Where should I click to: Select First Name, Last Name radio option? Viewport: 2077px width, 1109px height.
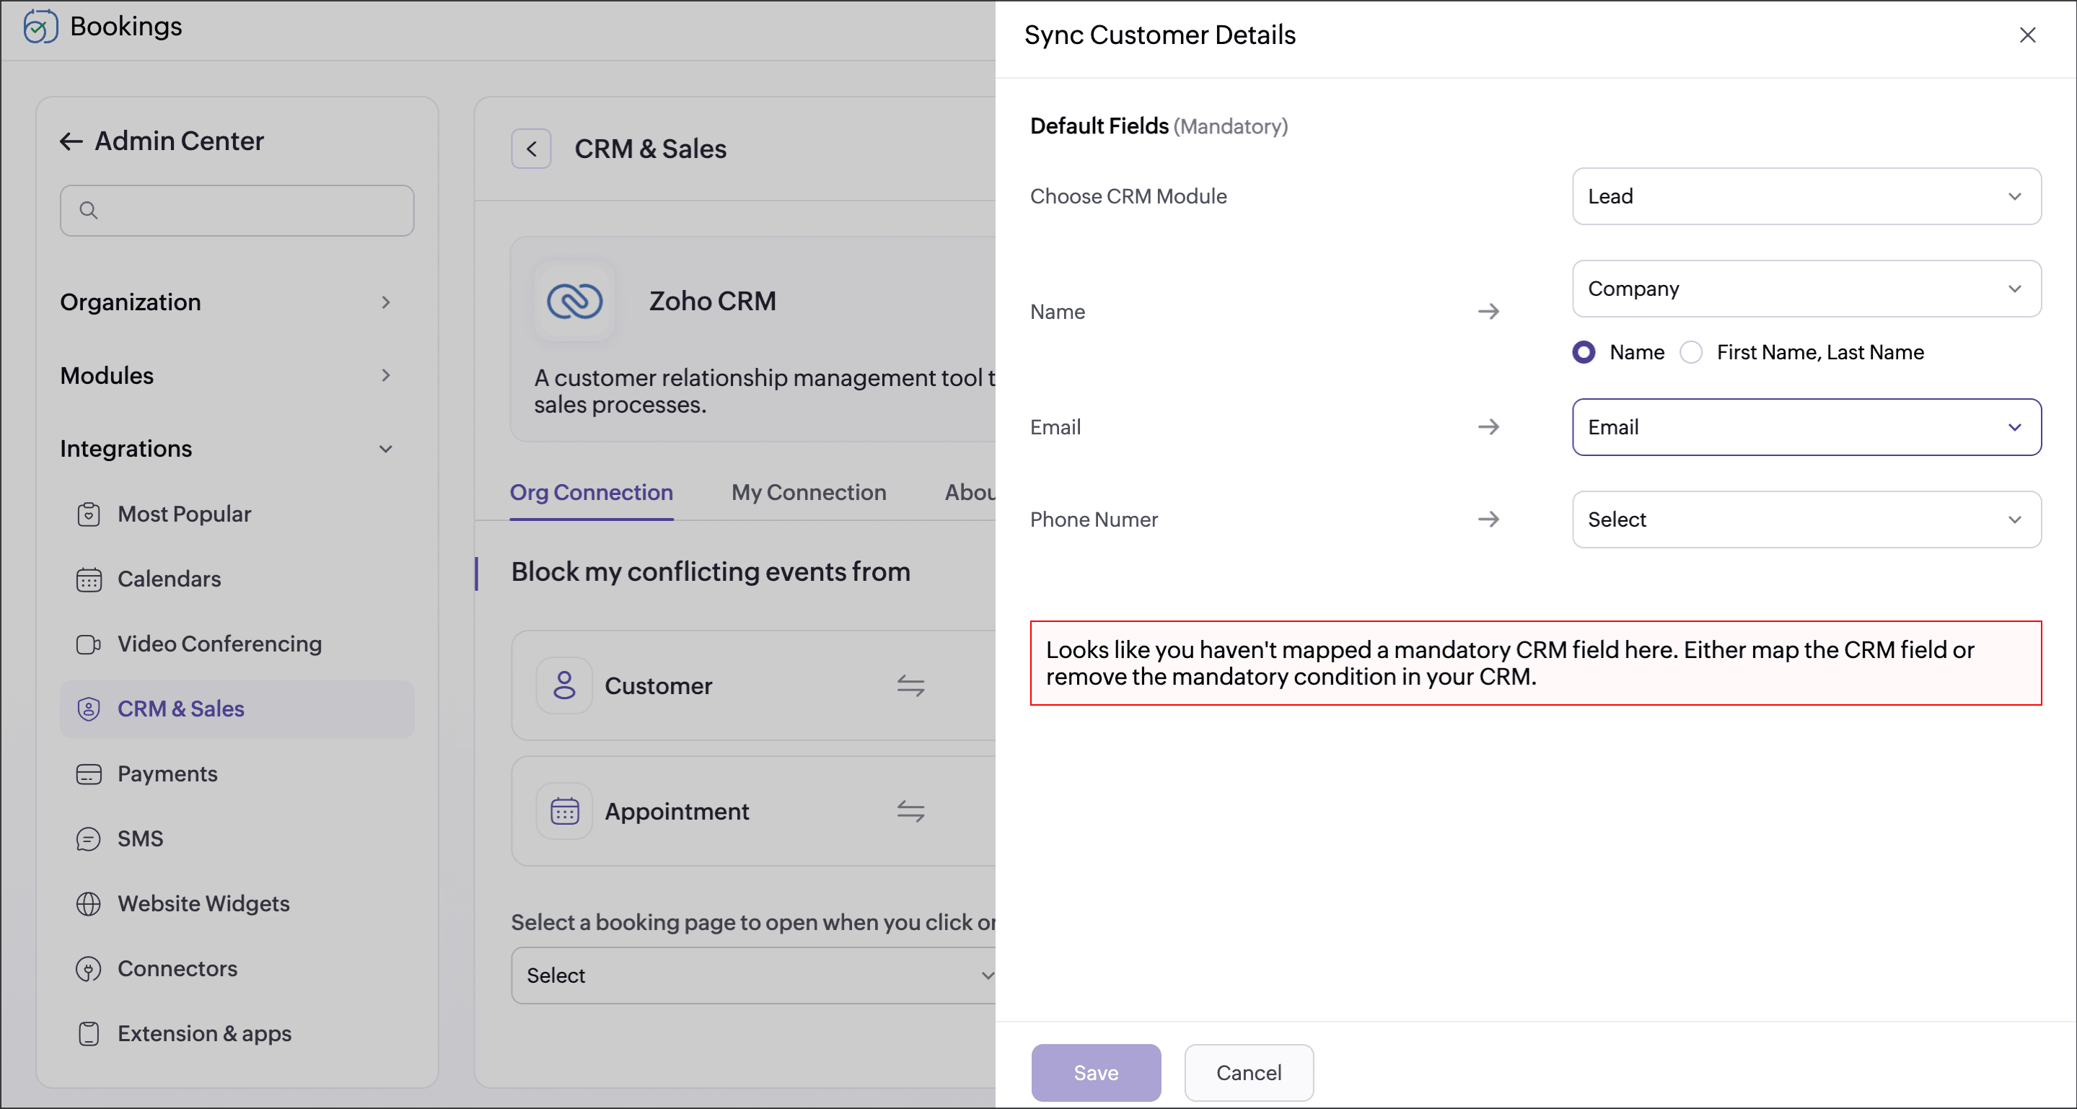(x=1692, y=352)
